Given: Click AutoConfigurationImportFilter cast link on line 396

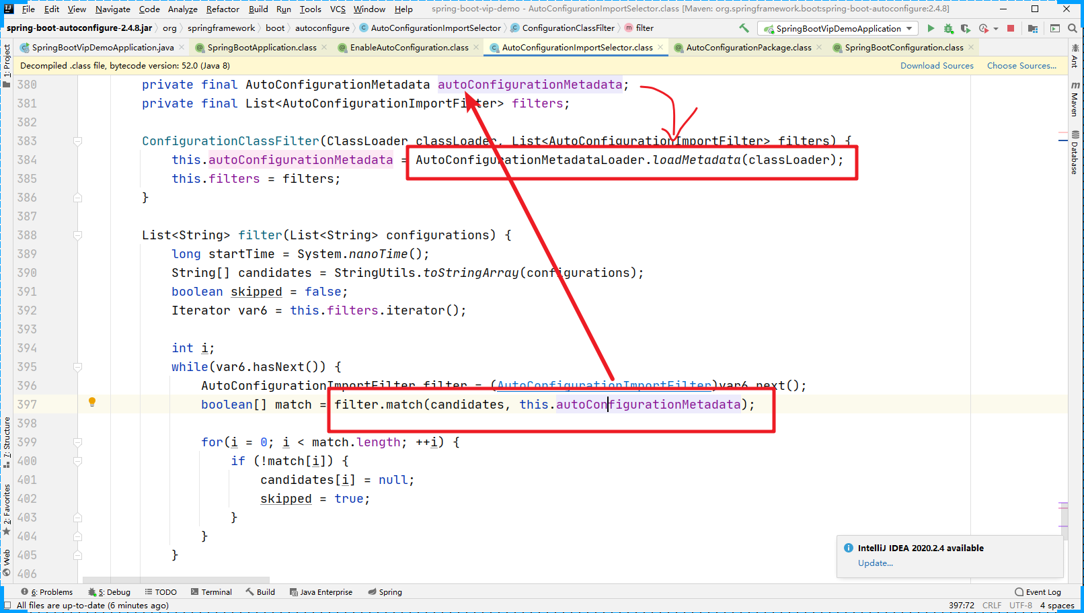Looking at the screenshot, I should [604, 386].
